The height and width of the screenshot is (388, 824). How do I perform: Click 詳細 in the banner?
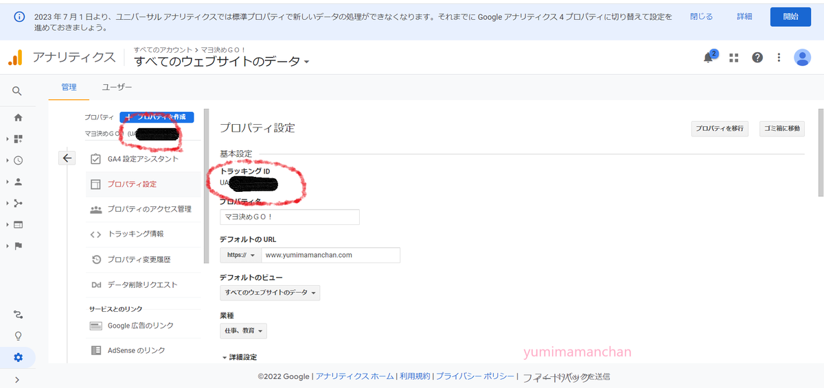744,16
